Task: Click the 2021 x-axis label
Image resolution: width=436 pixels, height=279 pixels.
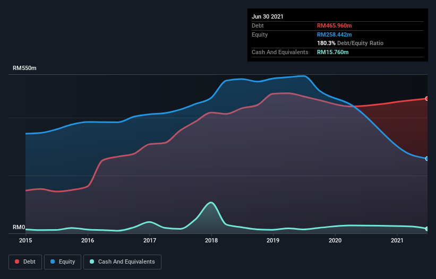Action: click(397, 240)
